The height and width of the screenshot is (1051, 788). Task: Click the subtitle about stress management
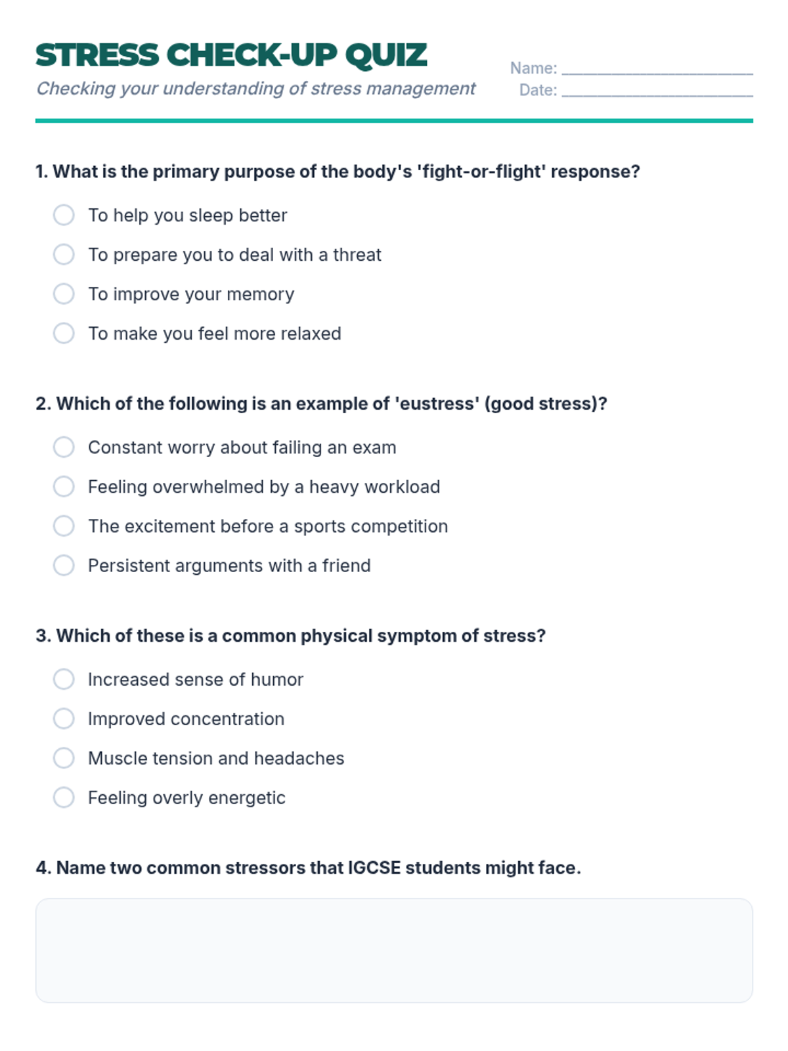tap(255, 89)
